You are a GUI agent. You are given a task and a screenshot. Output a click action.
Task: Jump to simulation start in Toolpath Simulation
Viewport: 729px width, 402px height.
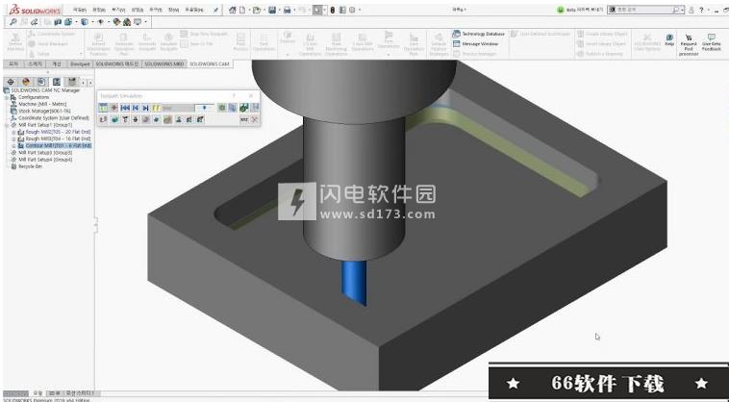[x=125, y=108]
